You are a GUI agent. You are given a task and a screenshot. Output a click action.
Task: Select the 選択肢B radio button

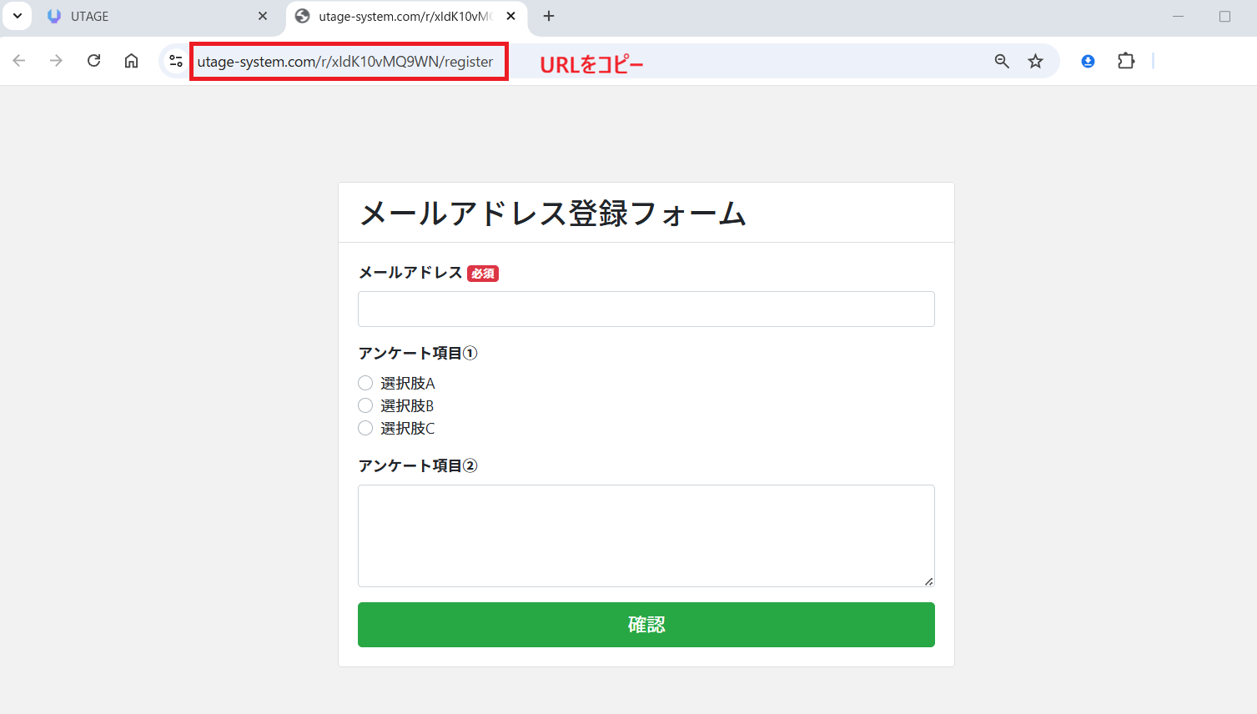365,405
